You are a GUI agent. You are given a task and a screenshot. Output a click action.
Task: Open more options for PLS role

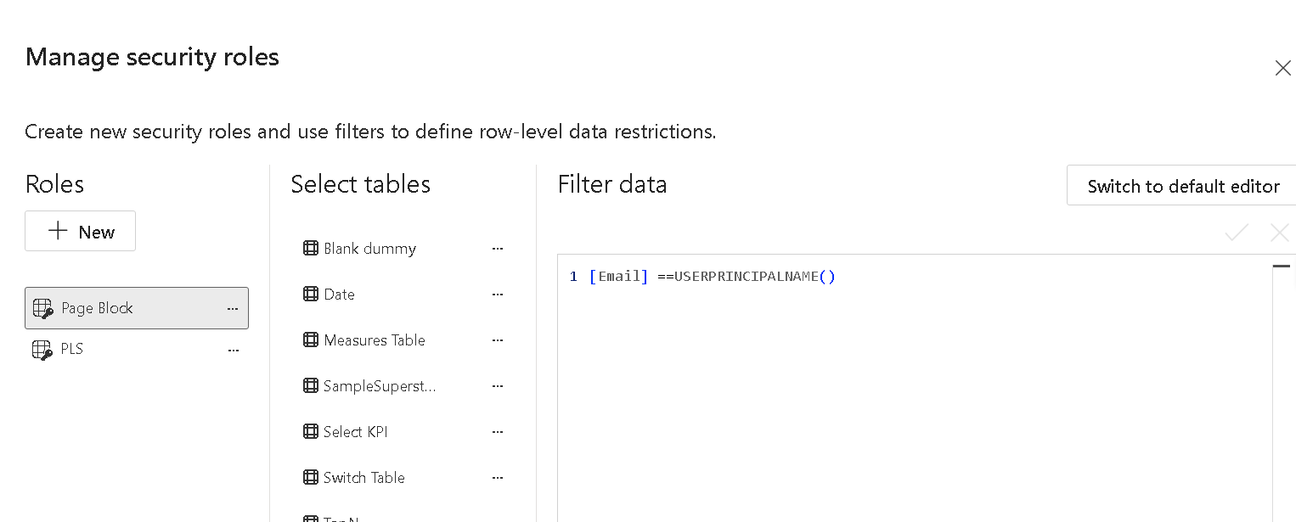[x=233, y=350]
